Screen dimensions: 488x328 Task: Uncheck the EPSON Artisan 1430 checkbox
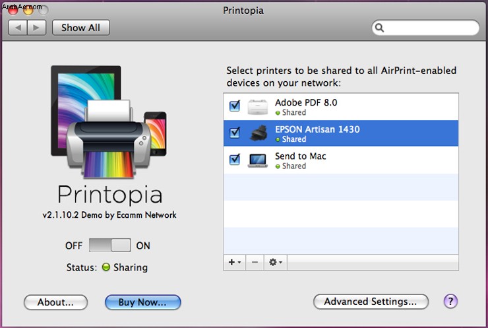(x=235, y=133)
